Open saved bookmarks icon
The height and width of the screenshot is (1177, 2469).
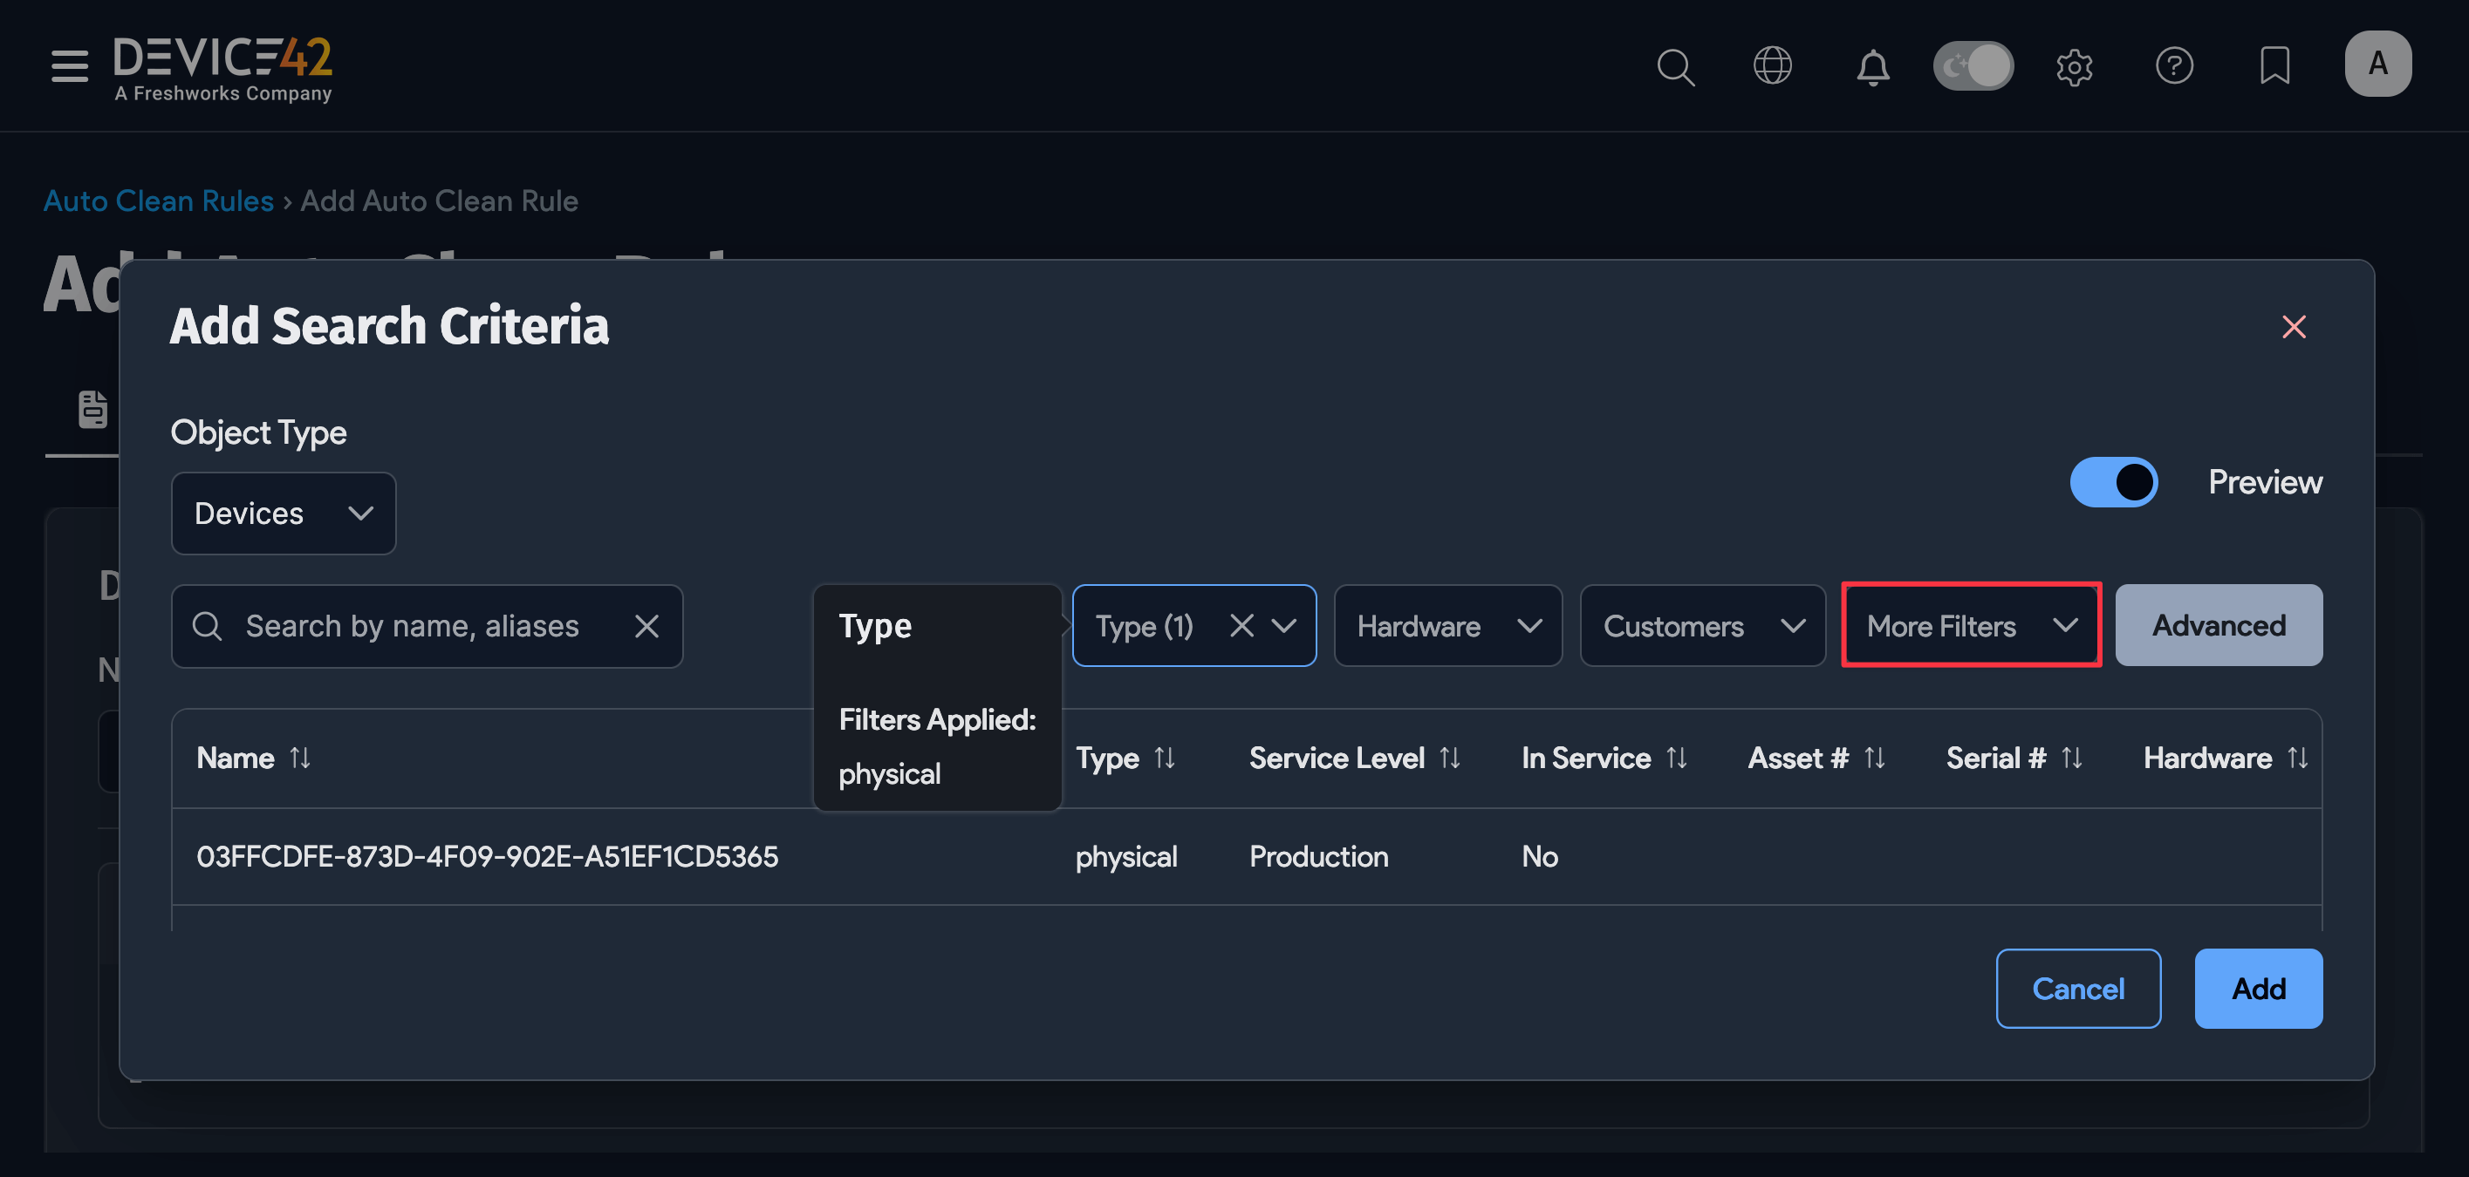point(2274,65)
